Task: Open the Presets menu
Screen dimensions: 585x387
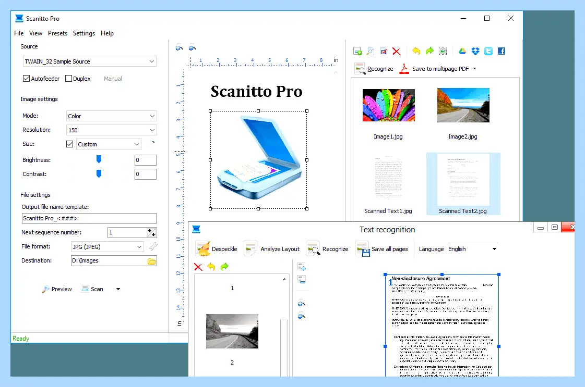Action: click(57, 33)
